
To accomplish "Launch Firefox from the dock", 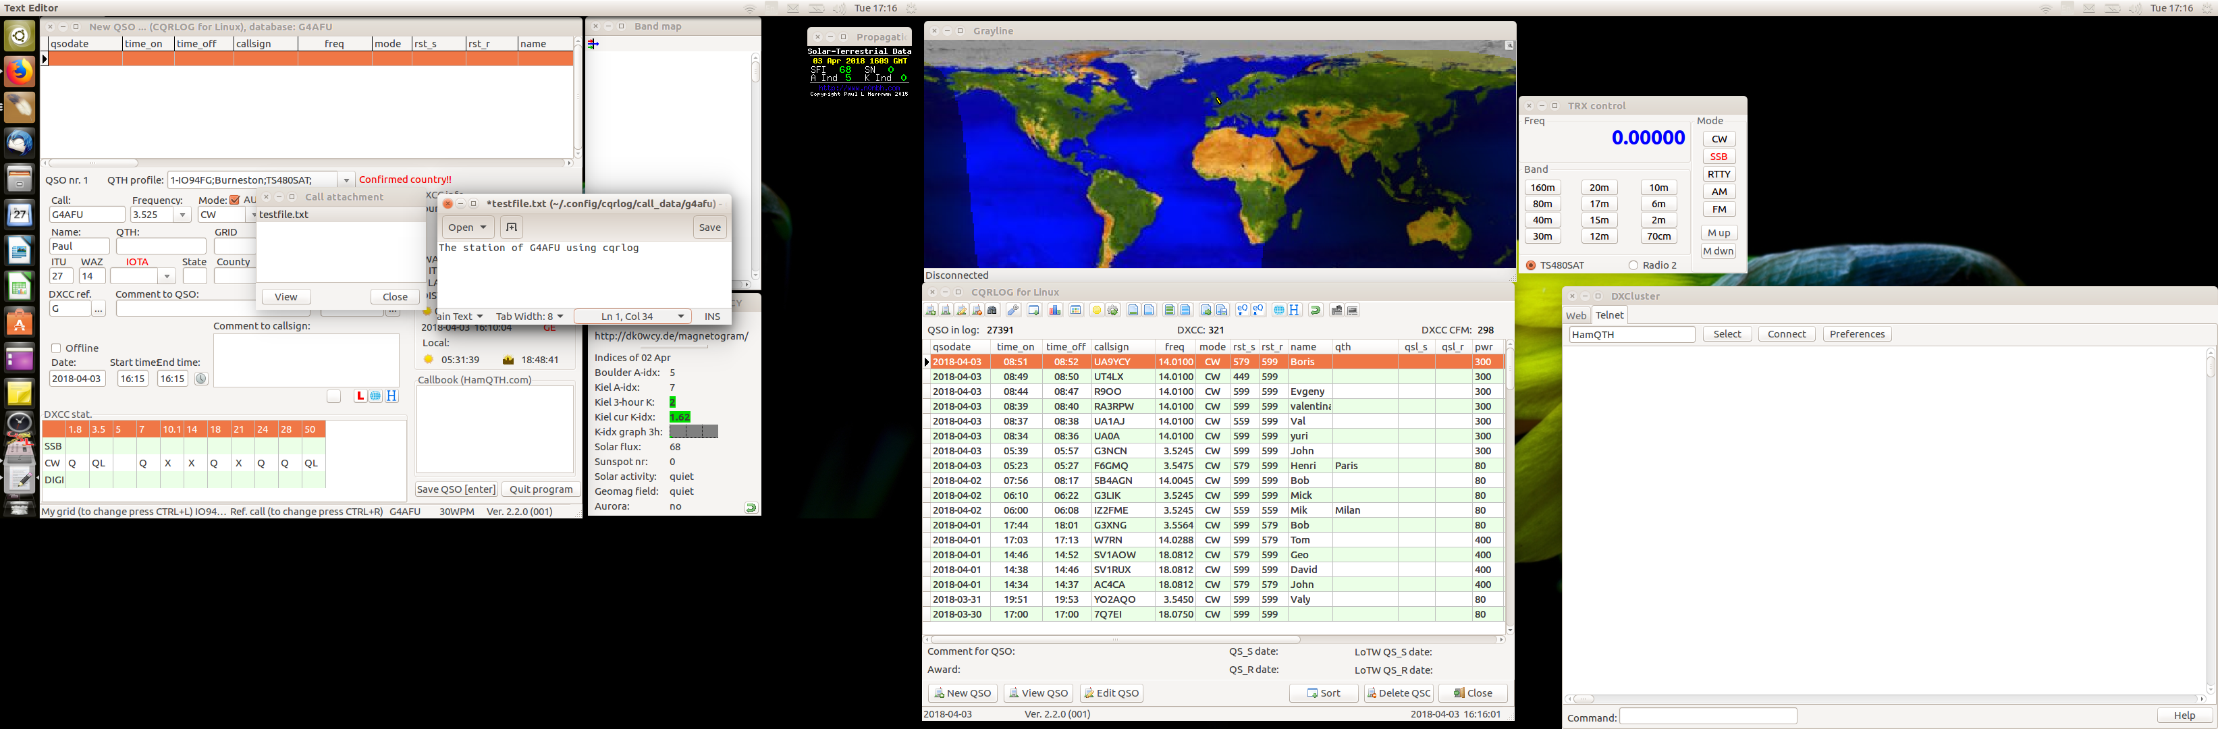I will (19, 72).
